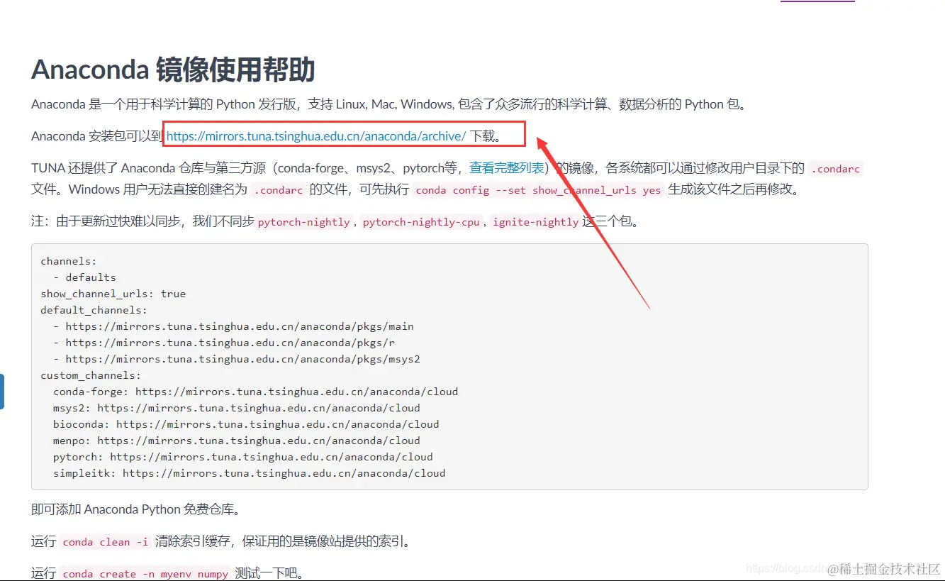The height and width of the screenshot is (581, 945).
Task: Click the ignite-nightly package label
Action: [535, 221]
